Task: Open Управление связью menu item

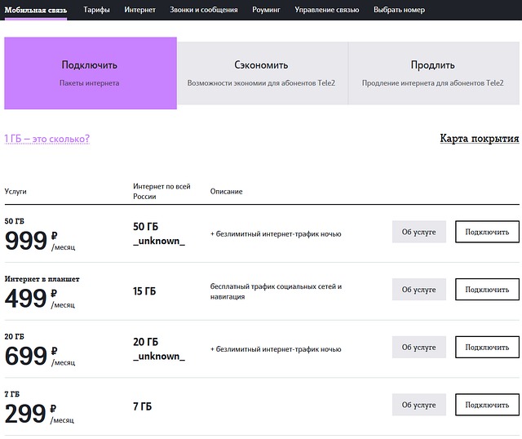Action: coord(326,10)
